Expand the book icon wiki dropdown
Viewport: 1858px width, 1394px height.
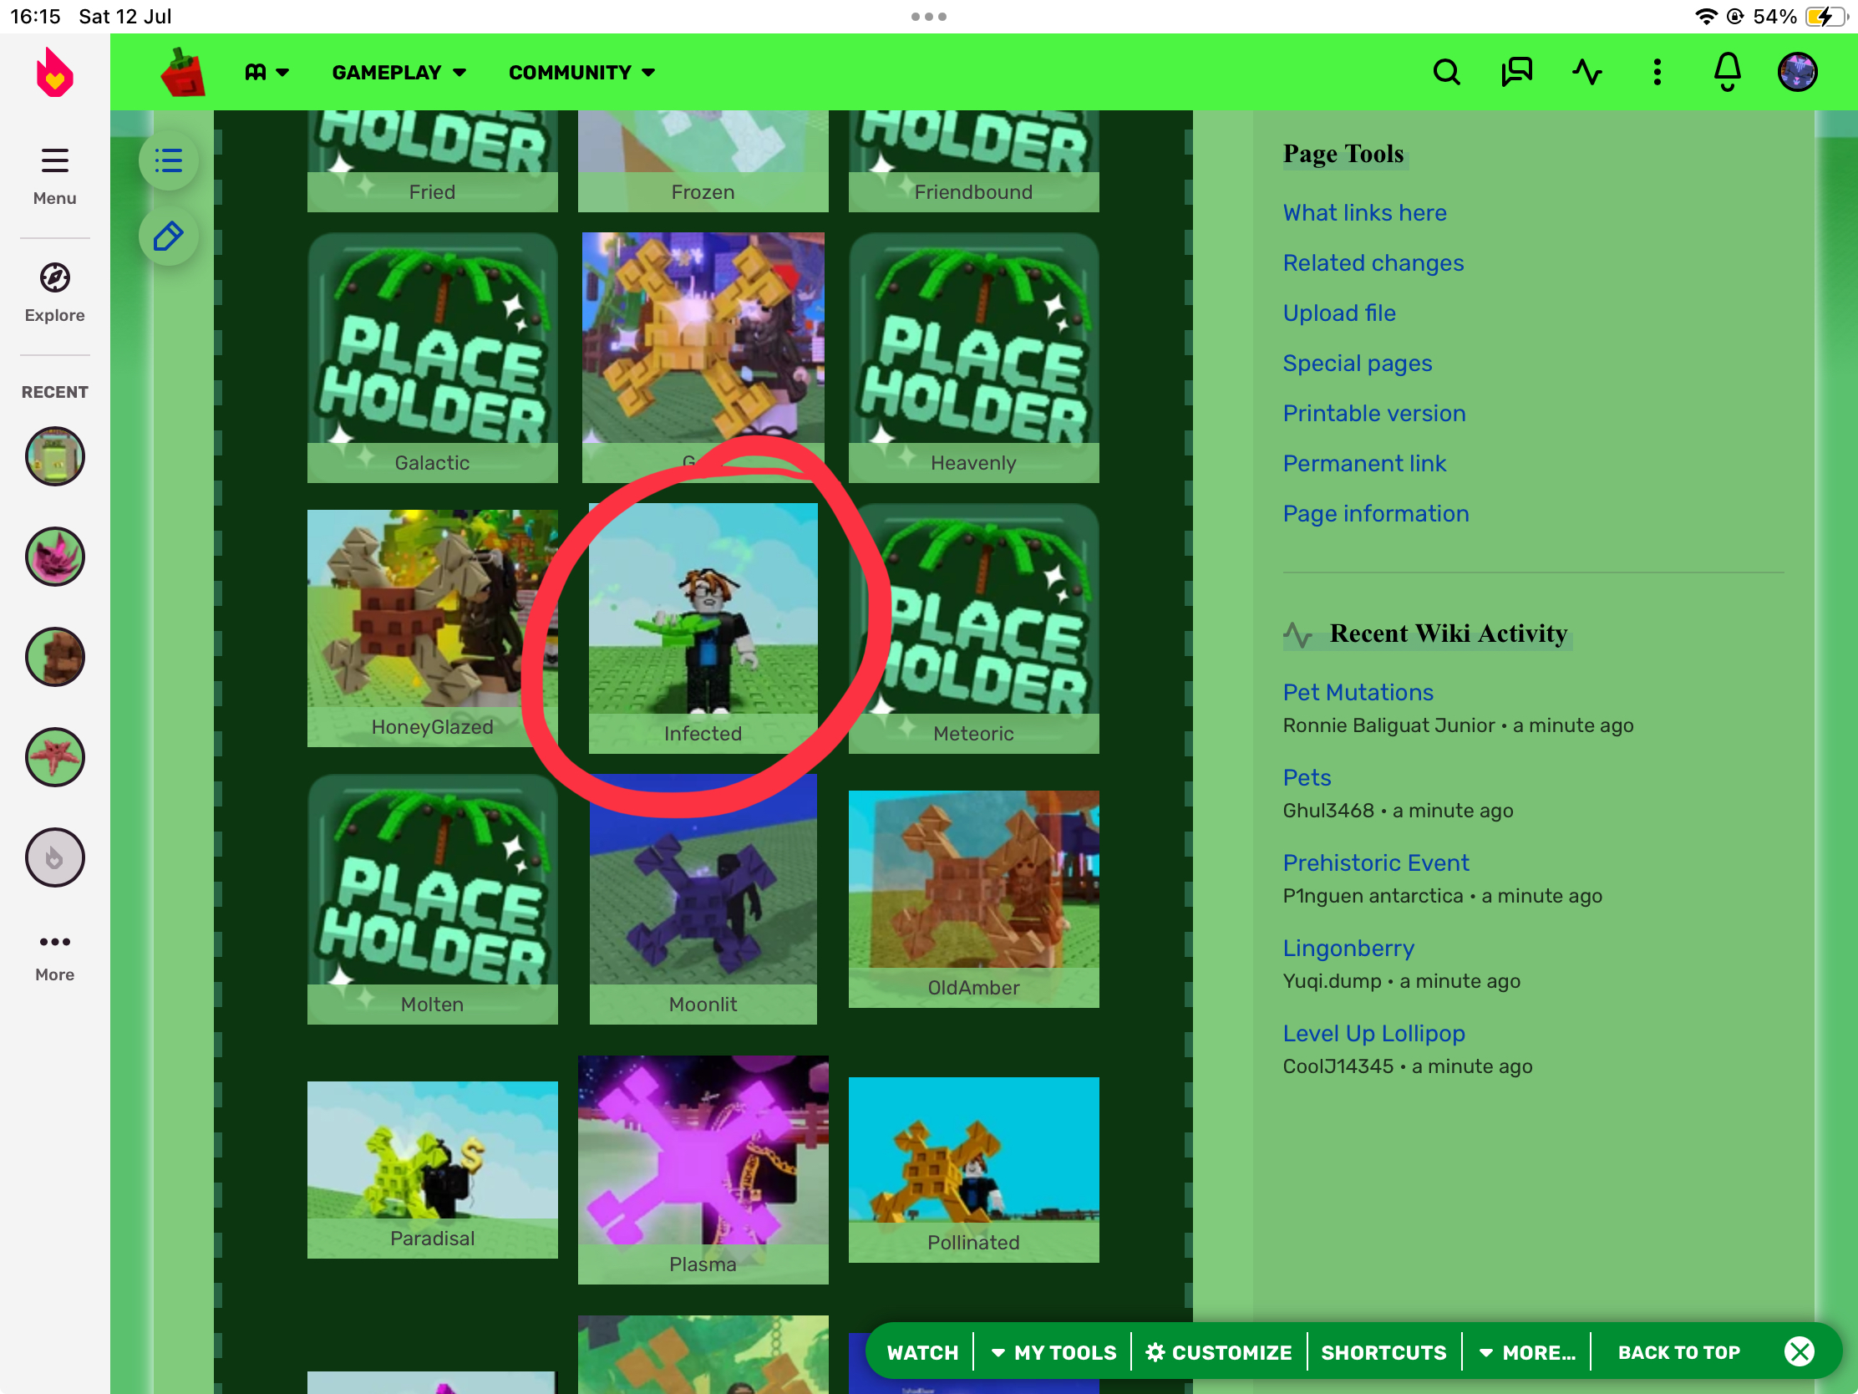coord(267,72)
